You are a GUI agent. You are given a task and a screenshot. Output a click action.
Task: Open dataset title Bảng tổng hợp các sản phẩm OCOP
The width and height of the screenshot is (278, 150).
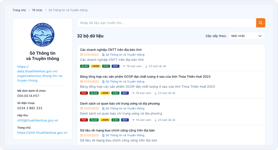coord(145,77)
